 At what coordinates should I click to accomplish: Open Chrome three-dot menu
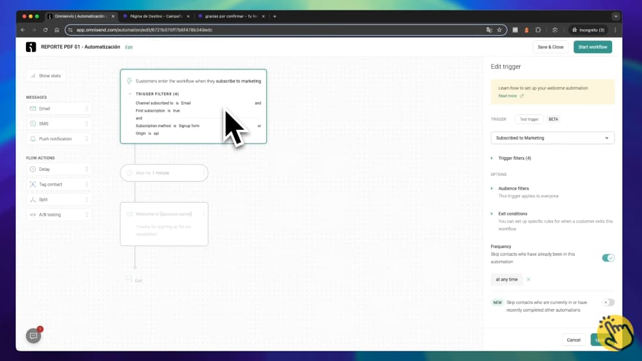[x=615, y=30]
